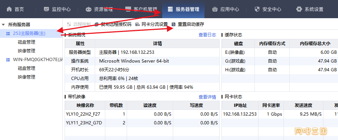Switch to the 服务器管理 tab
The width and height of the screenshot is (338, 140).
(183, 9)
